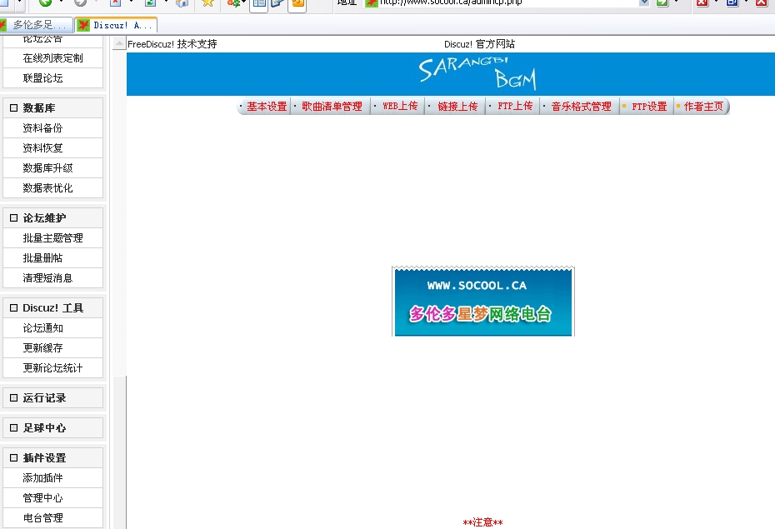Switch to the Discuz! A... browser tab
Screen dimensions: 775x529
point(117,25)
